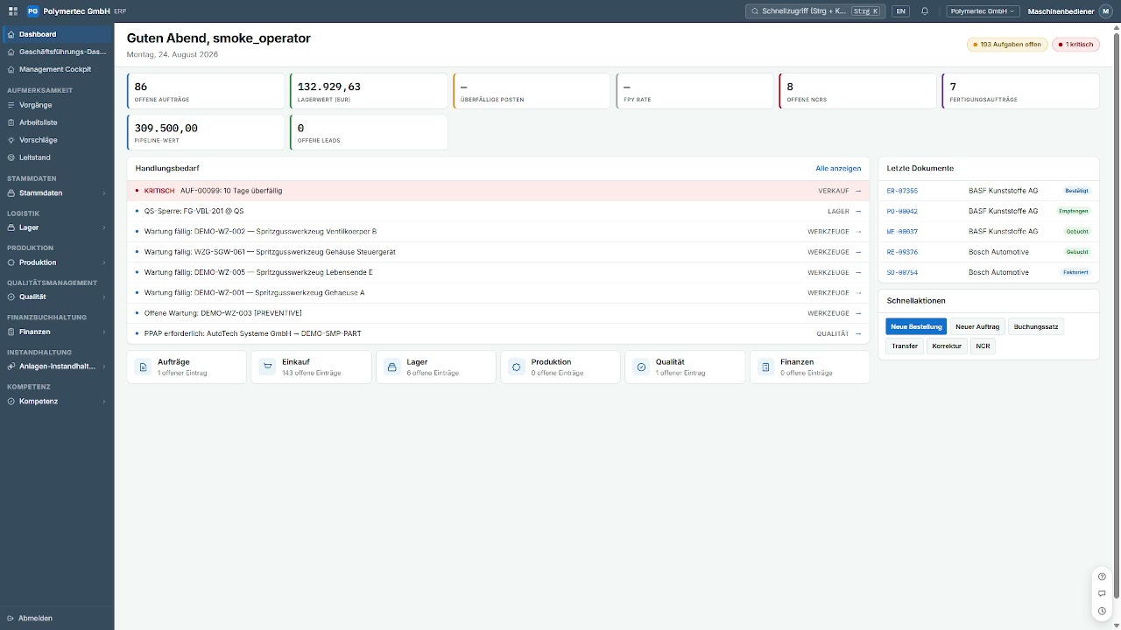Viewport: 1121px width, 630px height.
Task: Click the Management Cockpit sidebar icon
Action: coord(11,69)
